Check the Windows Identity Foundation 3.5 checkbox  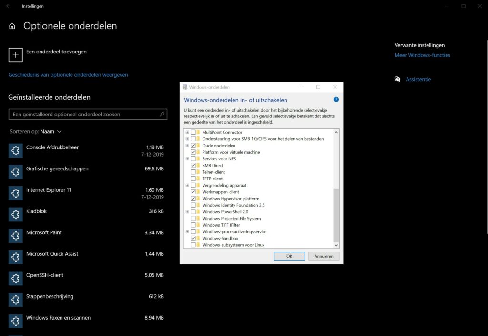[x=193, y=205]
